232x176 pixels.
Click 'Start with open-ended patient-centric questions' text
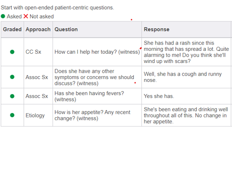(57, 8)
